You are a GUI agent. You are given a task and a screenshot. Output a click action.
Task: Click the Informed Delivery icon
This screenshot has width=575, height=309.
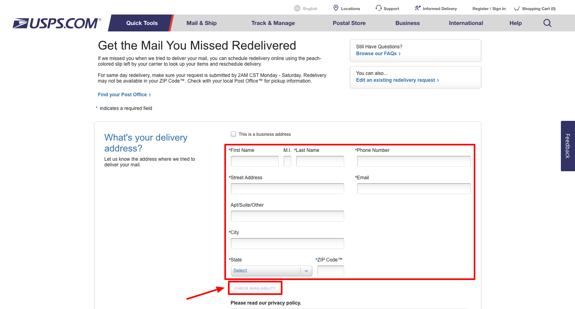(x=418, y=8)
